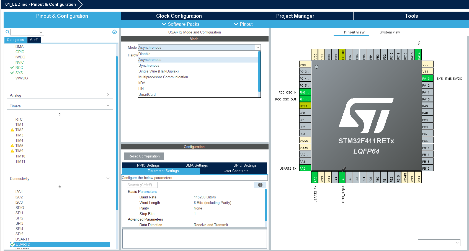
Task: Select SPI1 in the Connectivity list
Action: coord(19,213)
